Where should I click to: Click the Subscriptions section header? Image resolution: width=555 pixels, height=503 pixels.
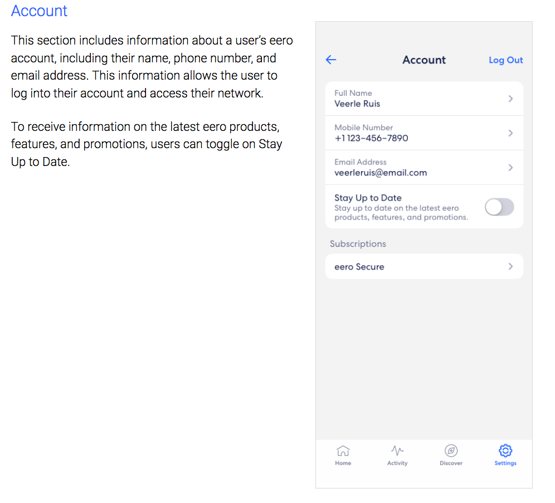pos(358,244)
